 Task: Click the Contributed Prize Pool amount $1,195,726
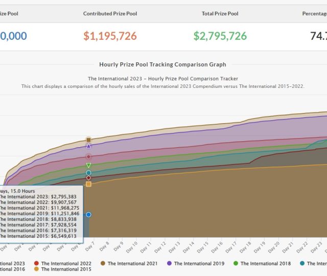(110, 36)
